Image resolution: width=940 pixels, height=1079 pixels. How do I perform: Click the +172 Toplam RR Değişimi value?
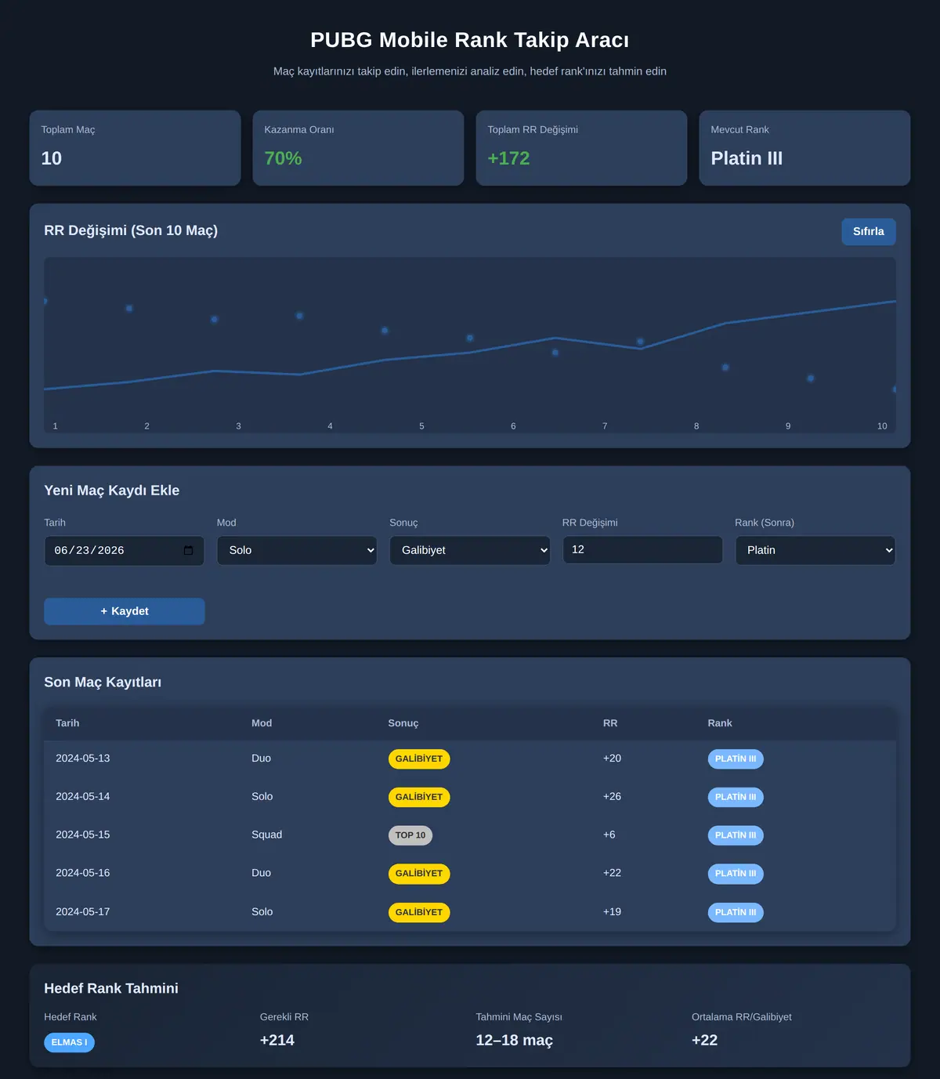click(508, 158)
